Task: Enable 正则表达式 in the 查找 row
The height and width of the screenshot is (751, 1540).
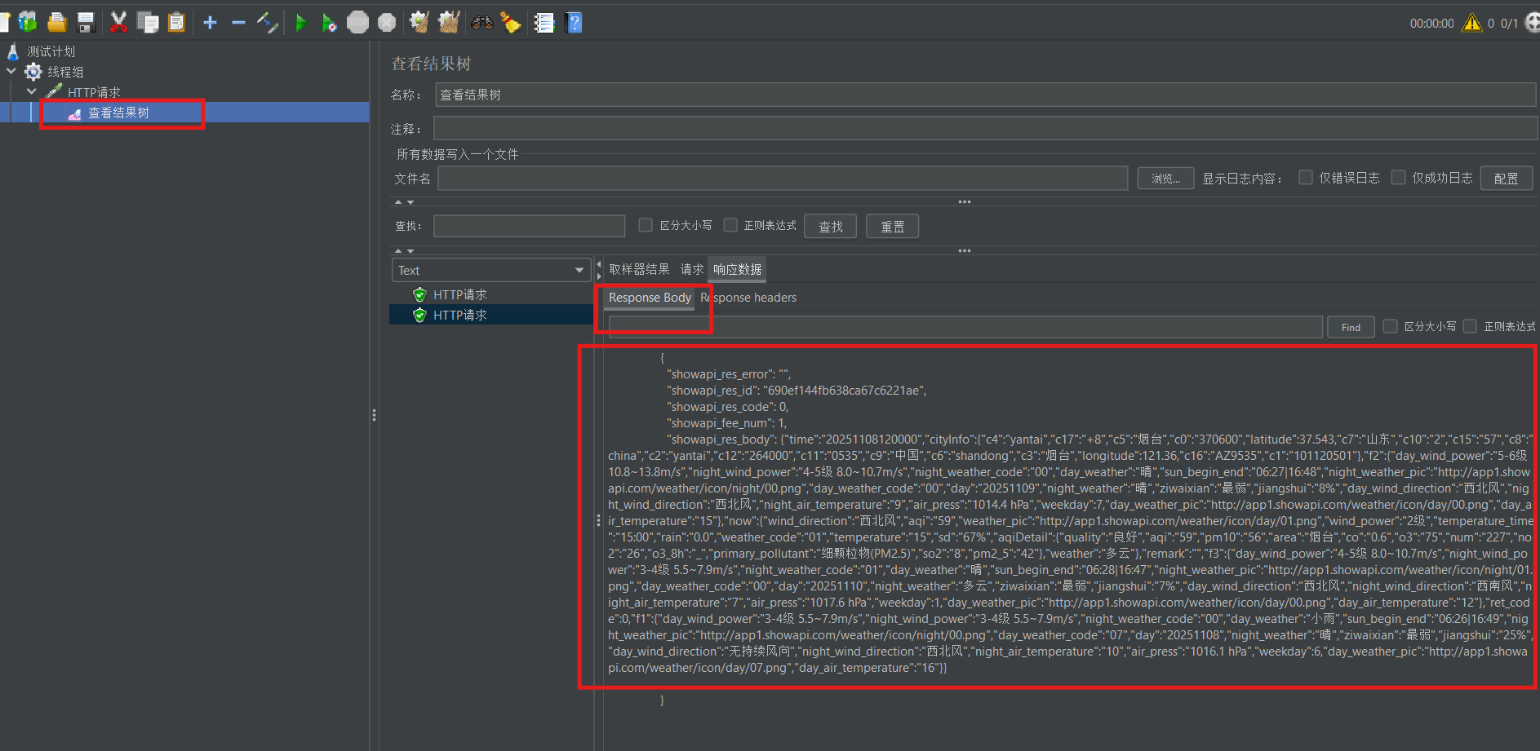Action: (x=730, y=225)
